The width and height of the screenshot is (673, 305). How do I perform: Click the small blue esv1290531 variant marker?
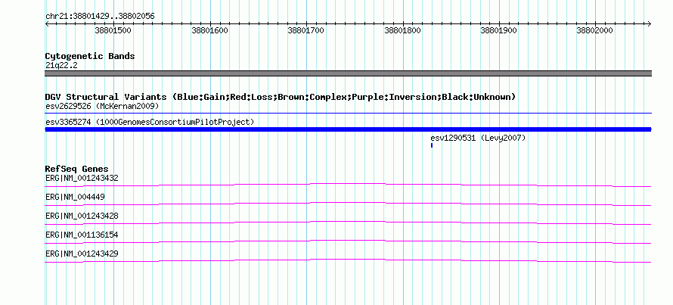[431, 145]
